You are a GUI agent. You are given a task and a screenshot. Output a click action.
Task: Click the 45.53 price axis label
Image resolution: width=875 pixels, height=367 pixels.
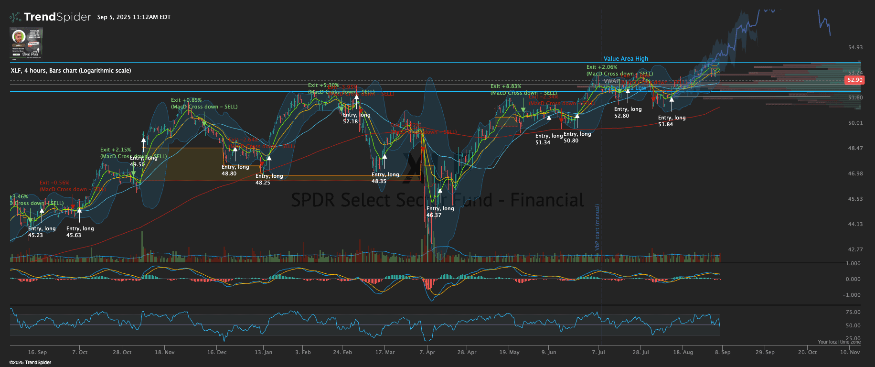point(855,199)
